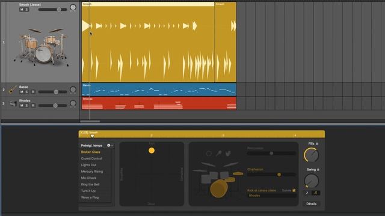Toggle the kick drum in the kit

[x=218, y=188]
